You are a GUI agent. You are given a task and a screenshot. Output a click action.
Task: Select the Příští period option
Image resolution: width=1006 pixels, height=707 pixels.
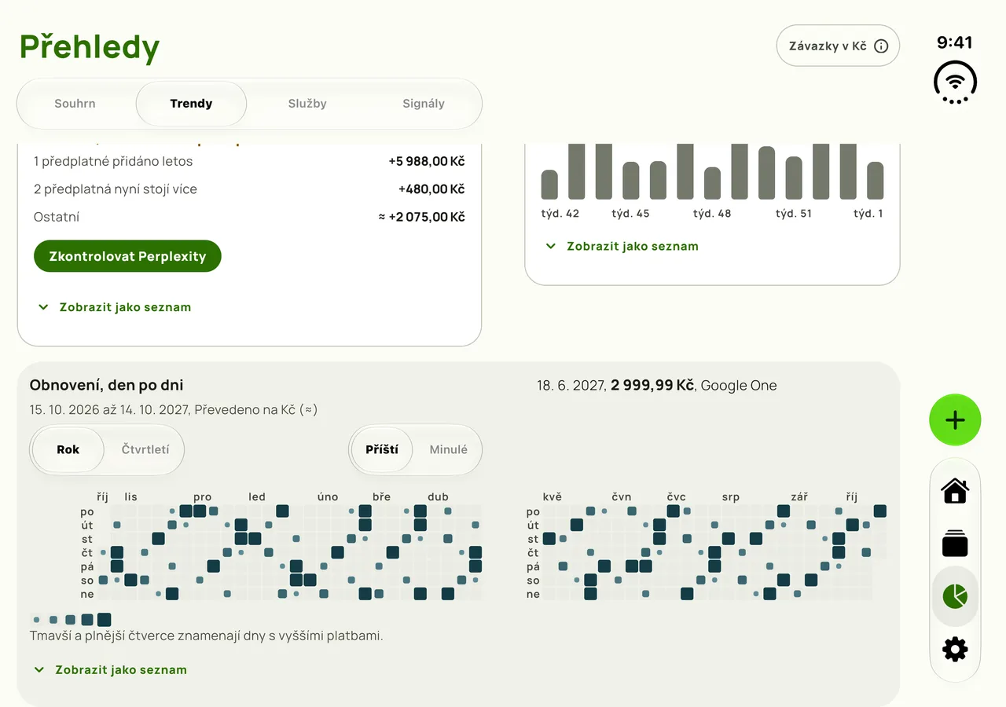[382, 450]
